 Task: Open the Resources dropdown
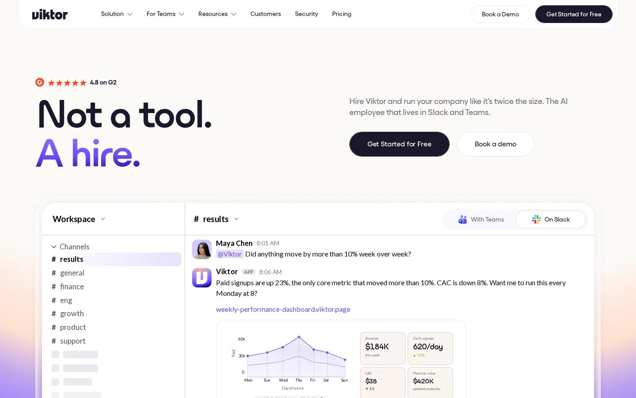coord(217,14)
